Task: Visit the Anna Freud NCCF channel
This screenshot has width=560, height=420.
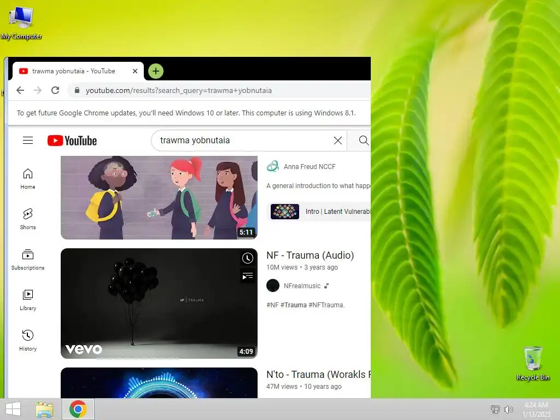Action: (x=310, y=166)
